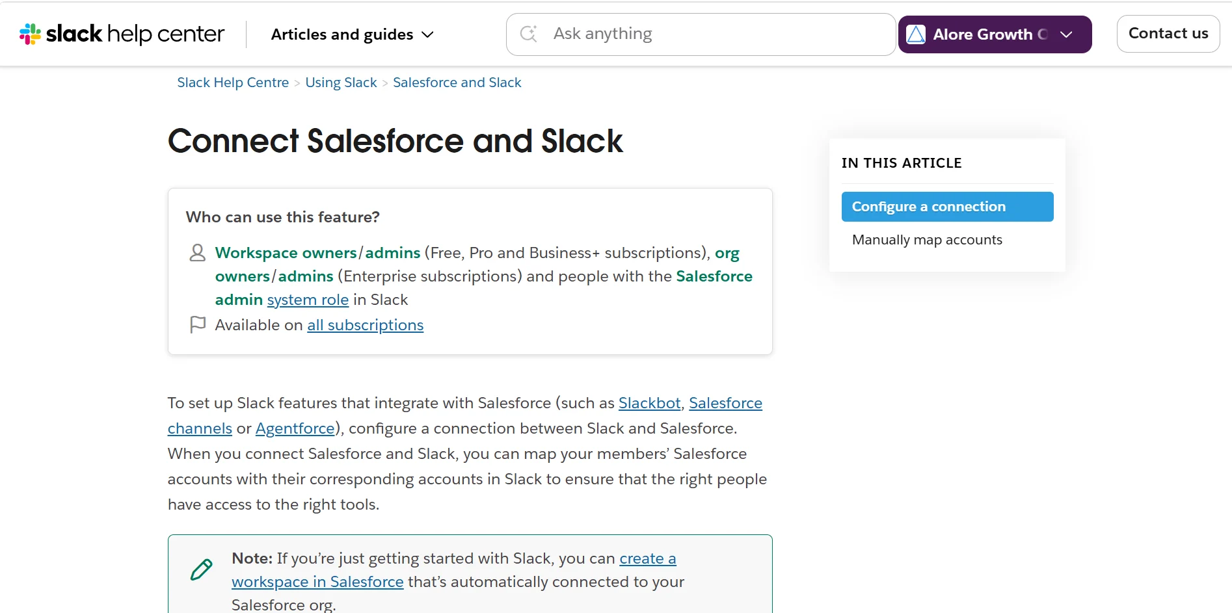This screenshot has height=613, width=1232.
Task: Go to Slack Help Centre breadcrumb
Action: click(x=233, y=83)
